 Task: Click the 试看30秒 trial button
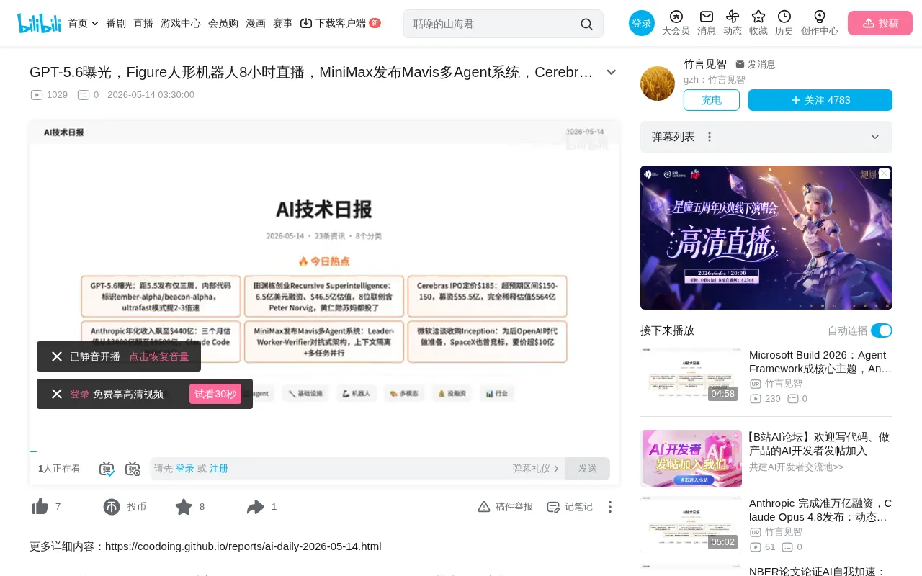pos(215,394)
